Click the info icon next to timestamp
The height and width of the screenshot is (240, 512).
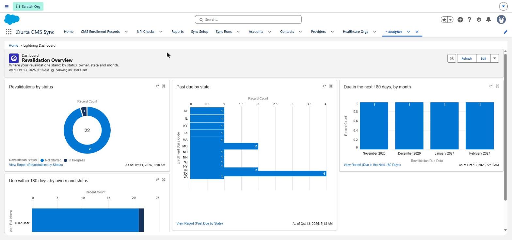click(x=52, y=70)
